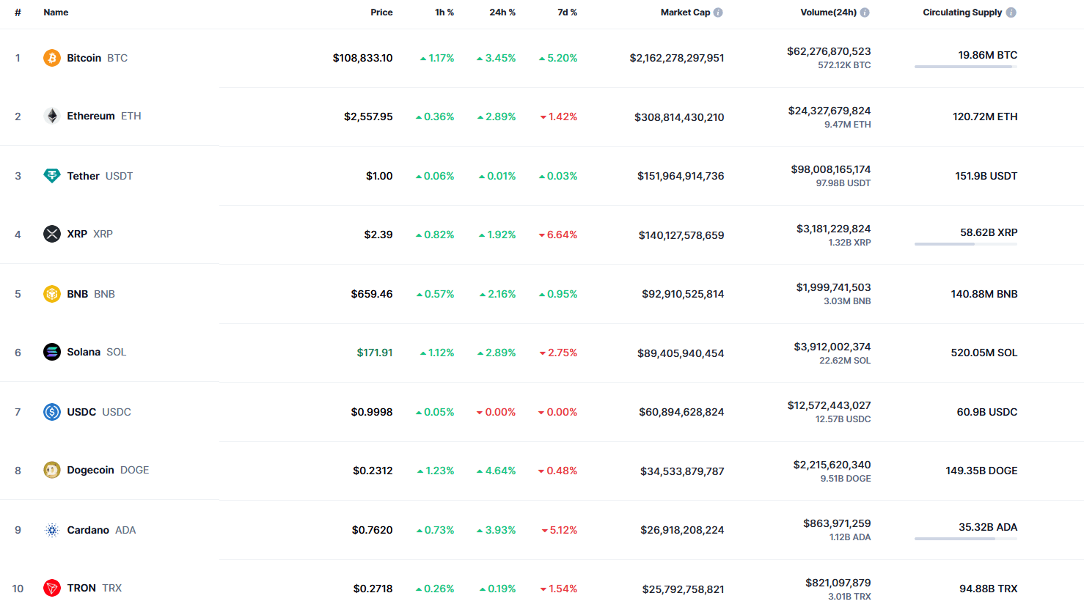The height and width of the screenshot is (604, 1084).
Task: Click the Market Cap info icon
Action: click(x=718, y=12)
